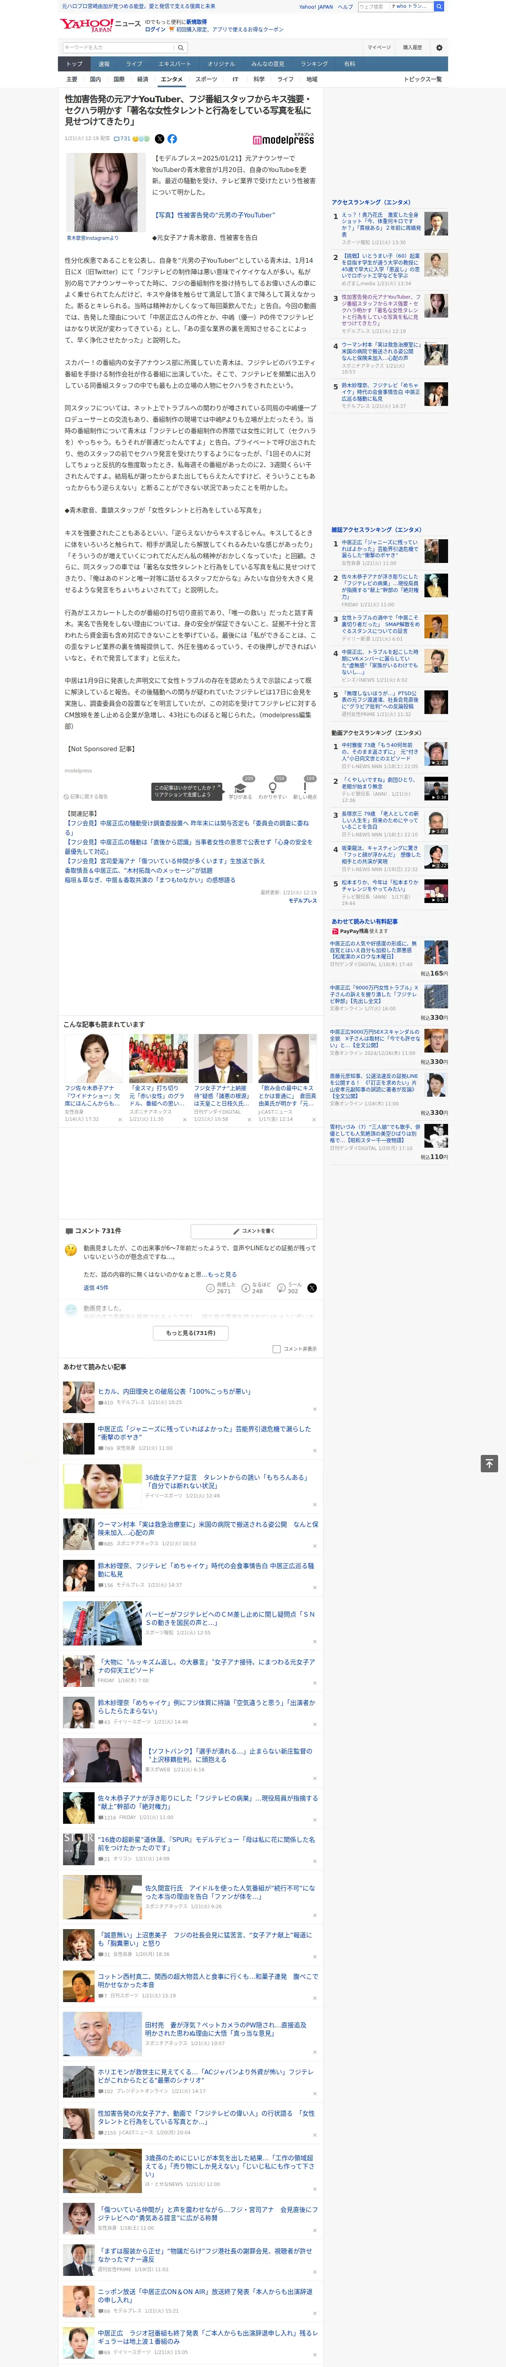This screenshot has height=2367, width=506.
Task: Share the comment on X icon
Action: coord(312,1288)
